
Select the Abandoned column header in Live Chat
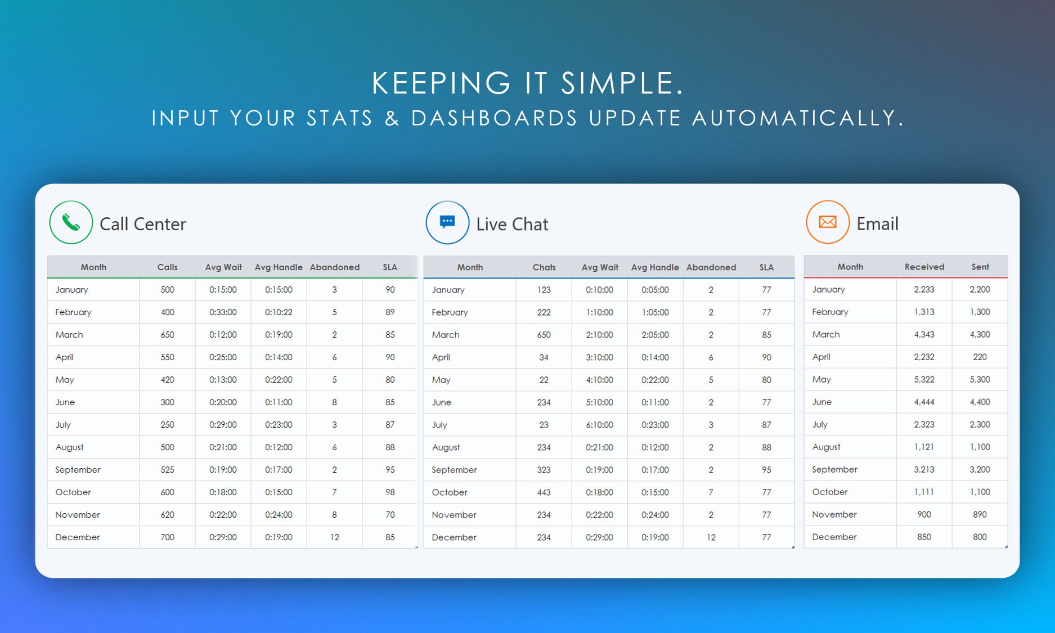click(711, 267)
